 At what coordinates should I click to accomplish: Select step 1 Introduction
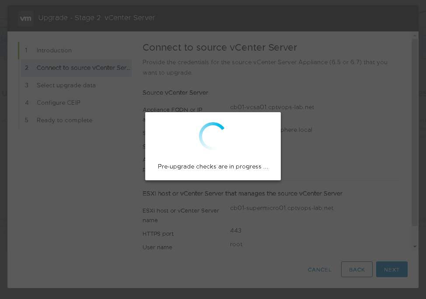point(54,51)
